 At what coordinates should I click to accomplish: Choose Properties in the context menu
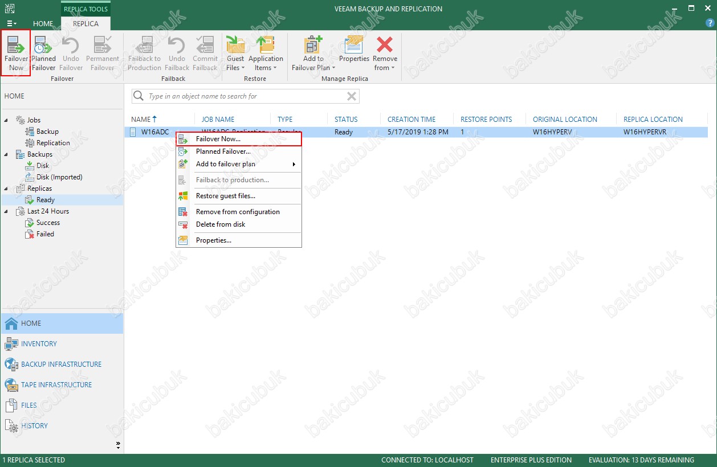point(239,240)
